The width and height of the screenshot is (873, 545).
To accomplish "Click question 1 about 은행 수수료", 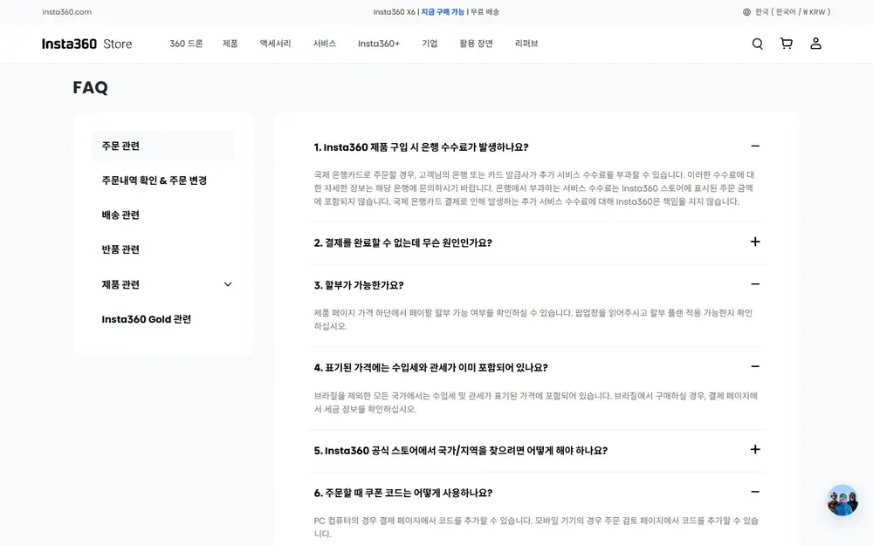I will 421,147.
